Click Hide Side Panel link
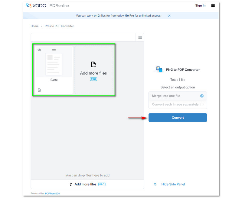 (x=173, y=184)
